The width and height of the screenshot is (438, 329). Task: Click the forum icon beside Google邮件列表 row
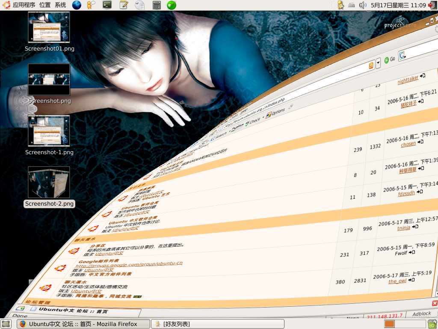click(x=60, y=268)
